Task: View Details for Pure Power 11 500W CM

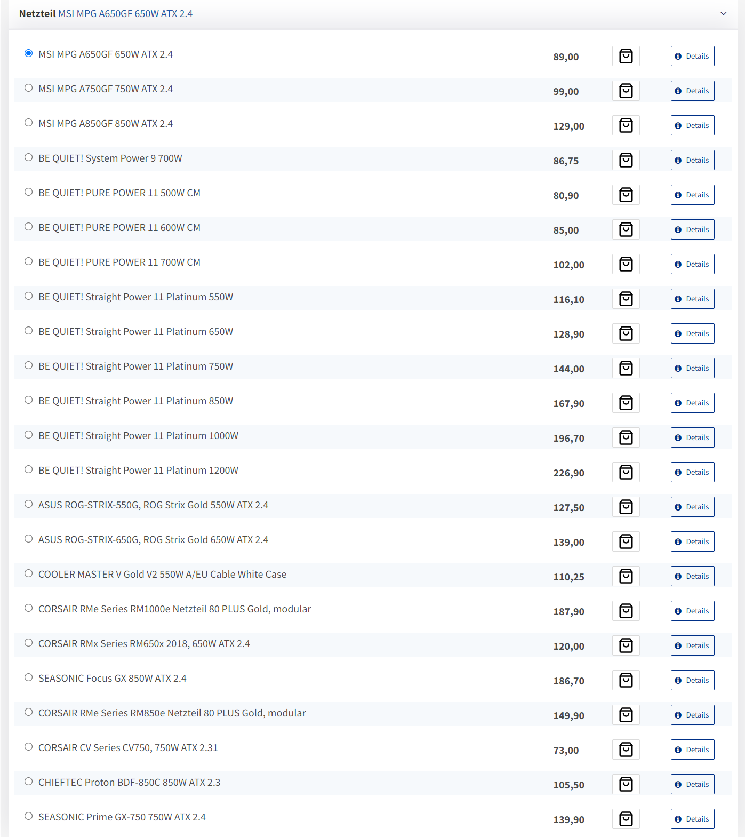Action: 692,195
